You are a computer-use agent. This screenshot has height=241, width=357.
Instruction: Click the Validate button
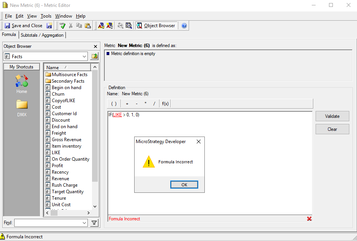pos(332,116)
